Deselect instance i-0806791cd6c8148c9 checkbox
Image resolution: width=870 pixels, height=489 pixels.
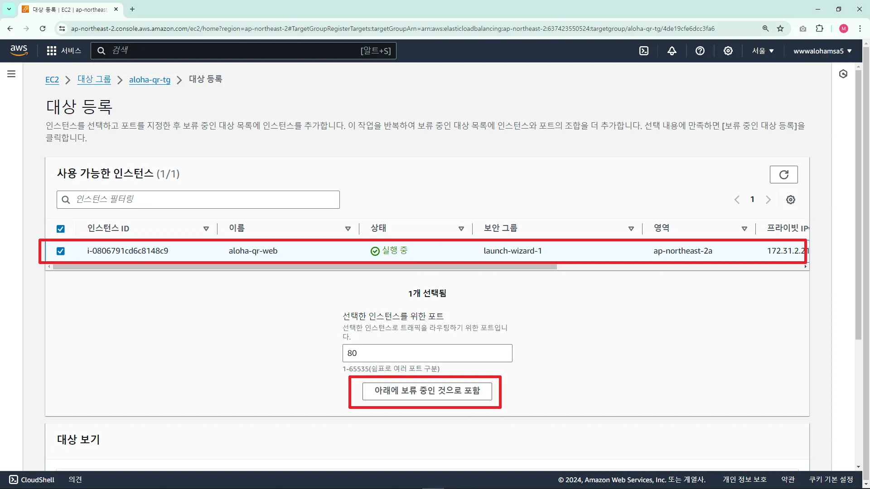point(61,251)
